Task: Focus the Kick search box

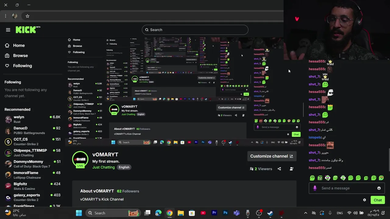Action: pos(195,30)
